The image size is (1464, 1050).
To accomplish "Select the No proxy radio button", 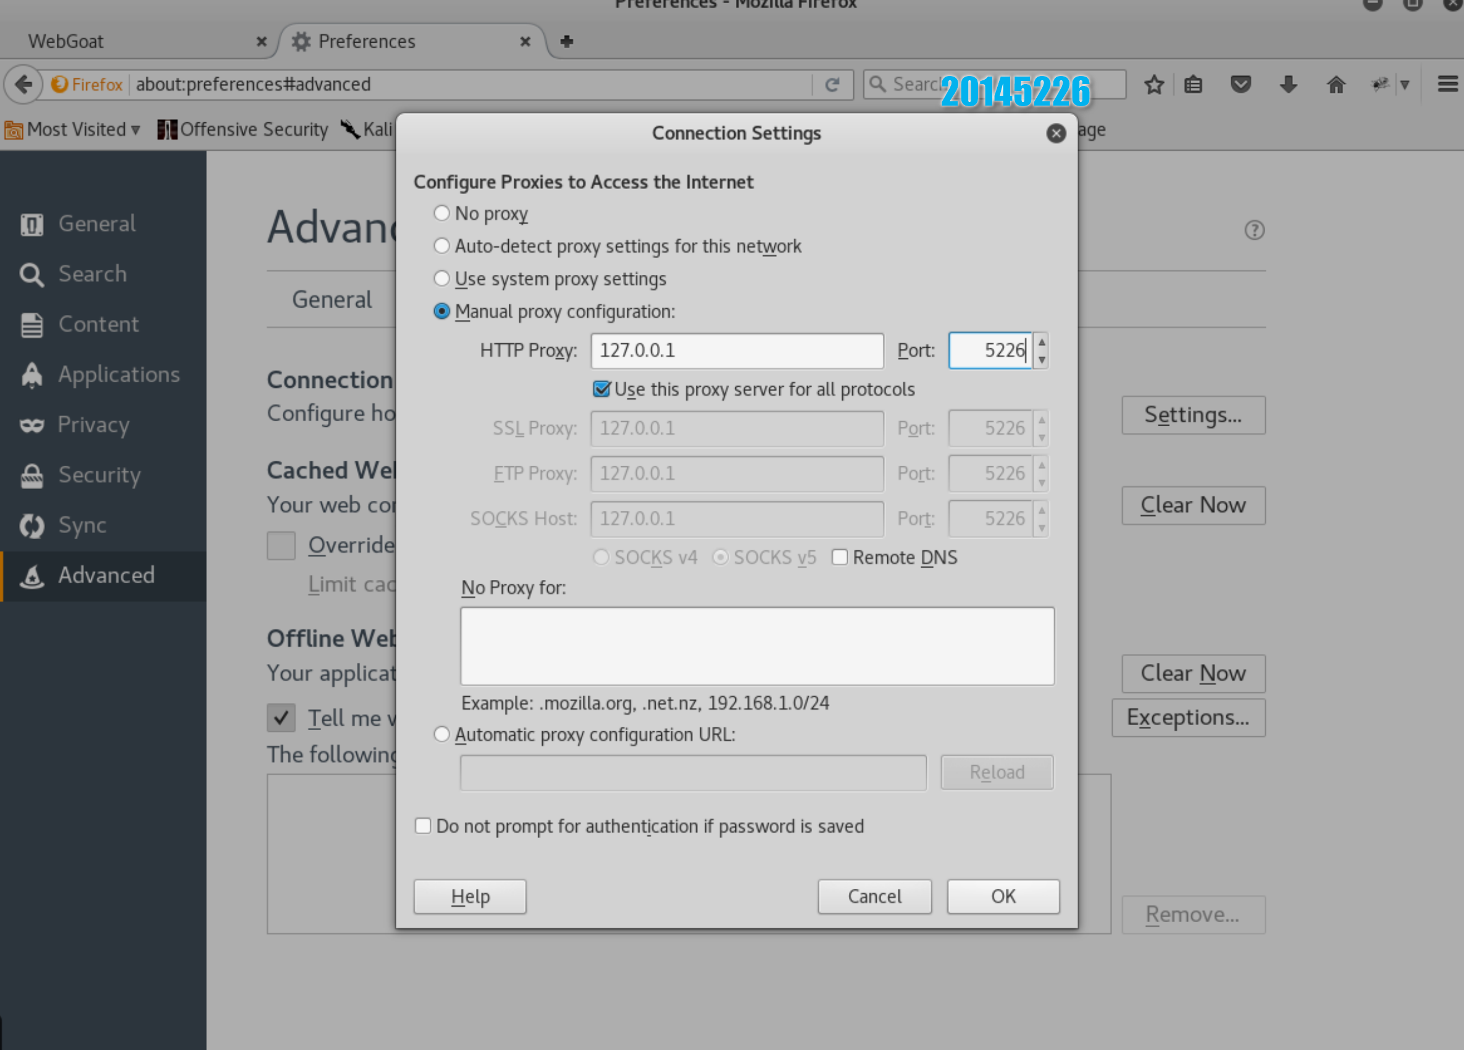I will click(441, 213).
